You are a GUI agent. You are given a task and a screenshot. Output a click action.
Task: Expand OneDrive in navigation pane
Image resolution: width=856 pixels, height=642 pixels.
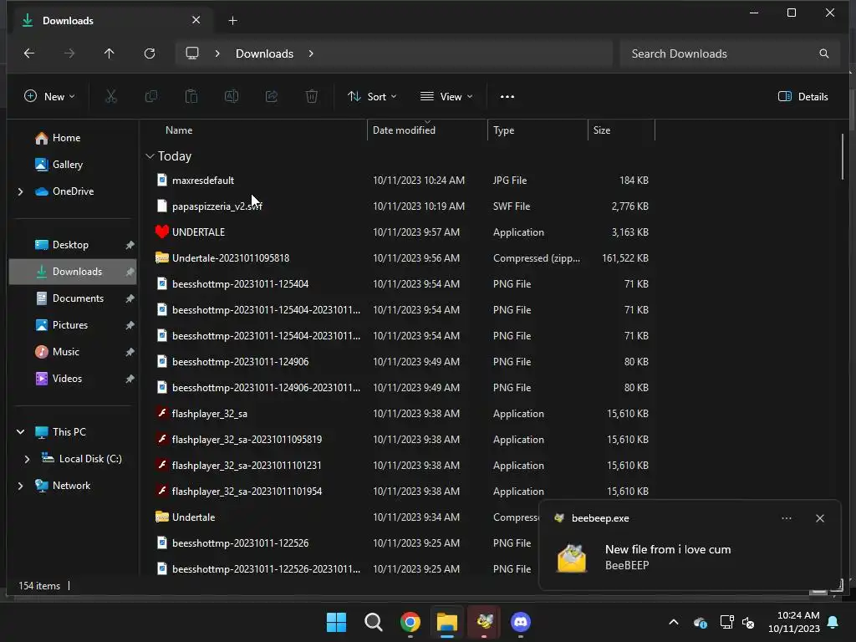click(x=20, y=191)
